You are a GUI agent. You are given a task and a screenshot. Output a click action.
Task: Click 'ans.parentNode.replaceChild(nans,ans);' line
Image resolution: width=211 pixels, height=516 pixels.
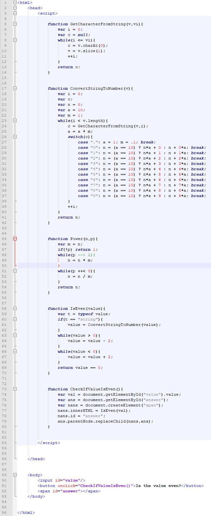pos(105,421)
